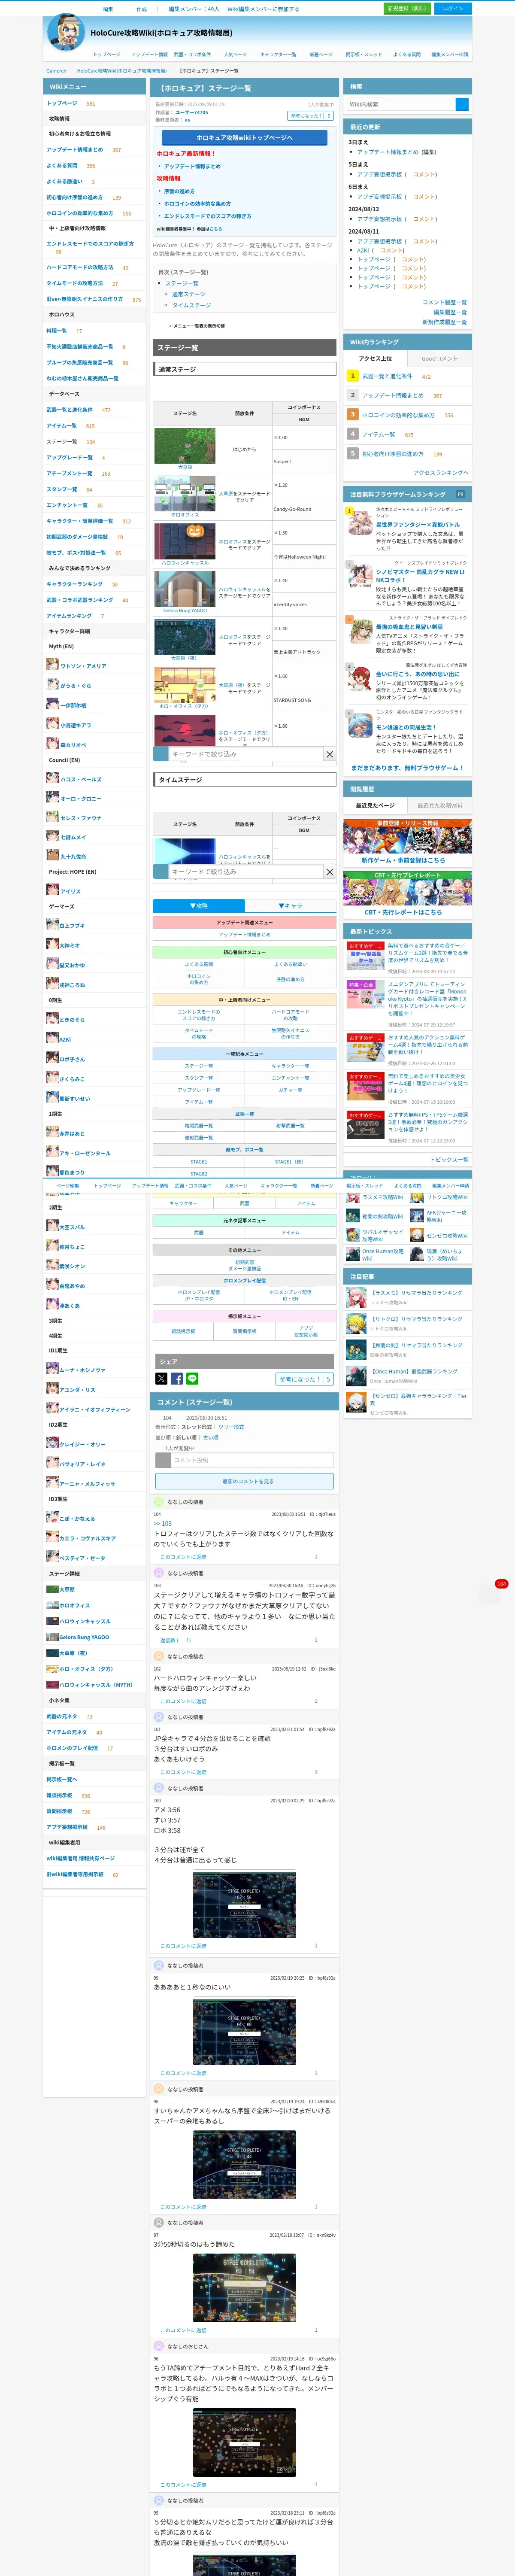Viewport: 515px width, 2576px height.
Task: Jump to タイムステージ in table of contents
Action: 191,305
